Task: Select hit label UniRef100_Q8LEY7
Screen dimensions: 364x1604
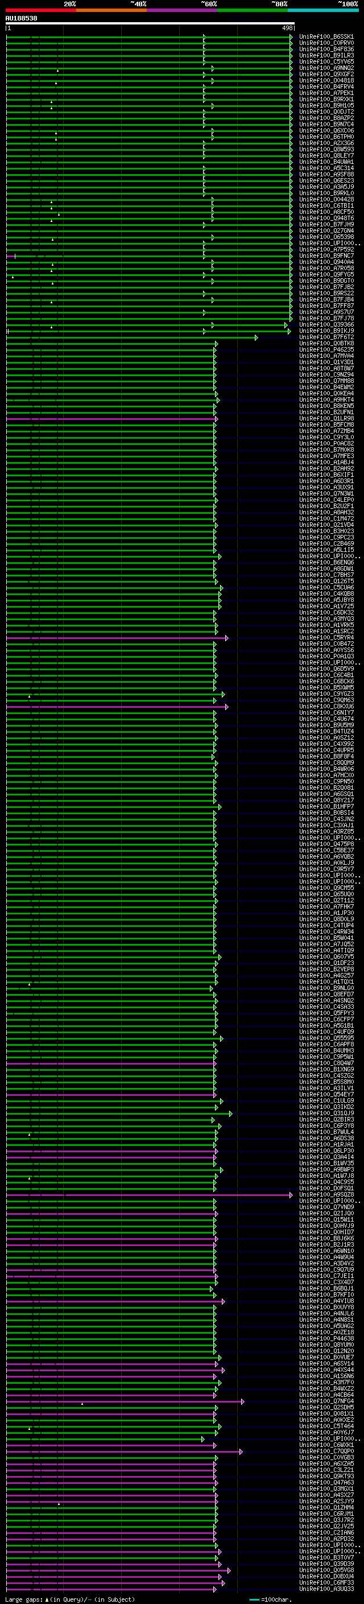Action: point(326,156)
